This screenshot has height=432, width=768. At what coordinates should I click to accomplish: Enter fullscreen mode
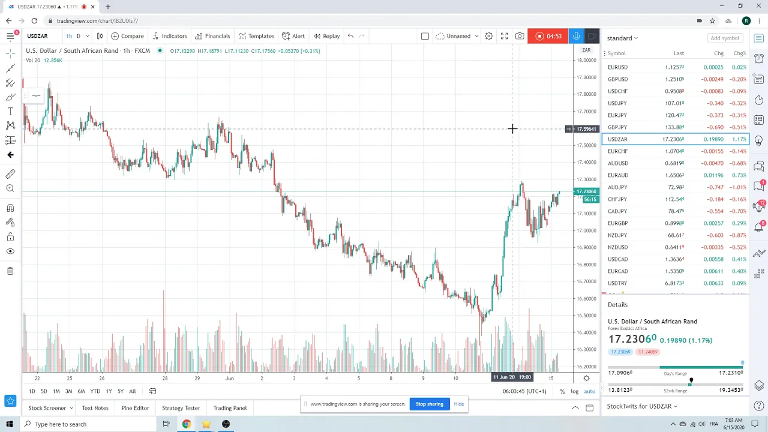(504, 36)
